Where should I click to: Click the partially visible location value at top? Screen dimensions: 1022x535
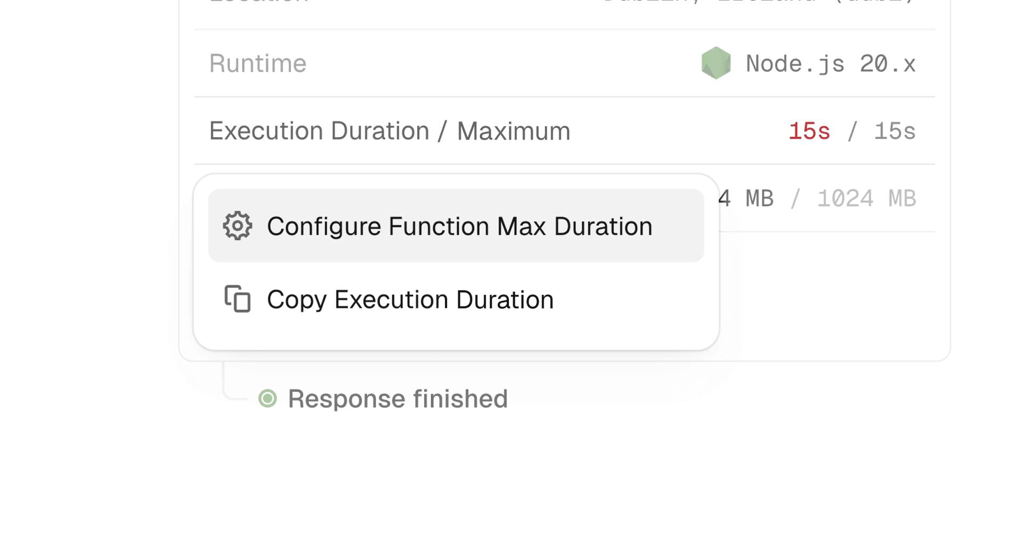point(760,2)
